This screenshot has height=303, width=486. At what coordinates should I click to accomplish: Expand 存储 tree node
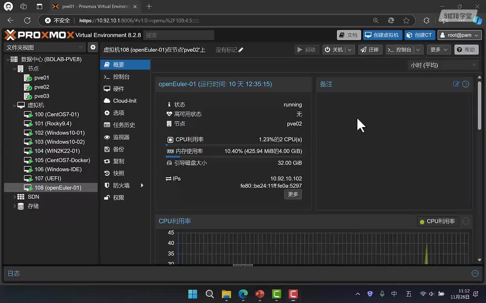(14, 206)
